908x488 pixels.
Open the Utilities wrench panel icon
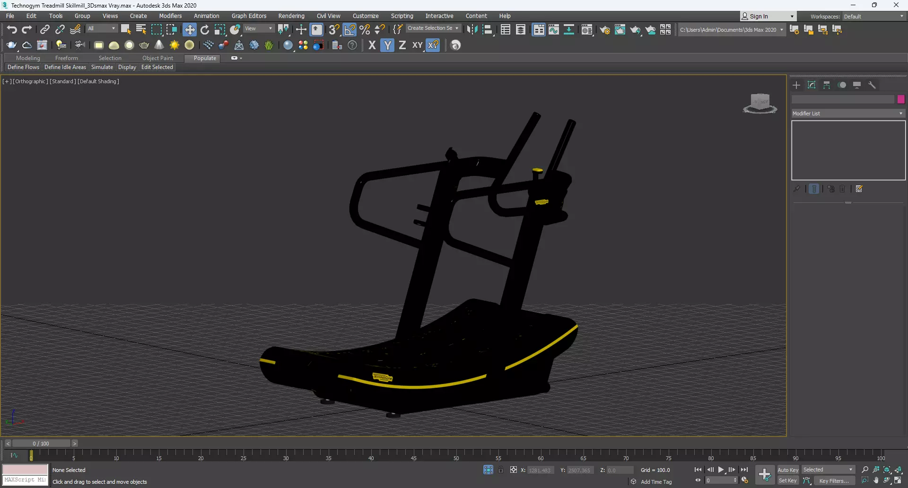(x=872, y=85)
